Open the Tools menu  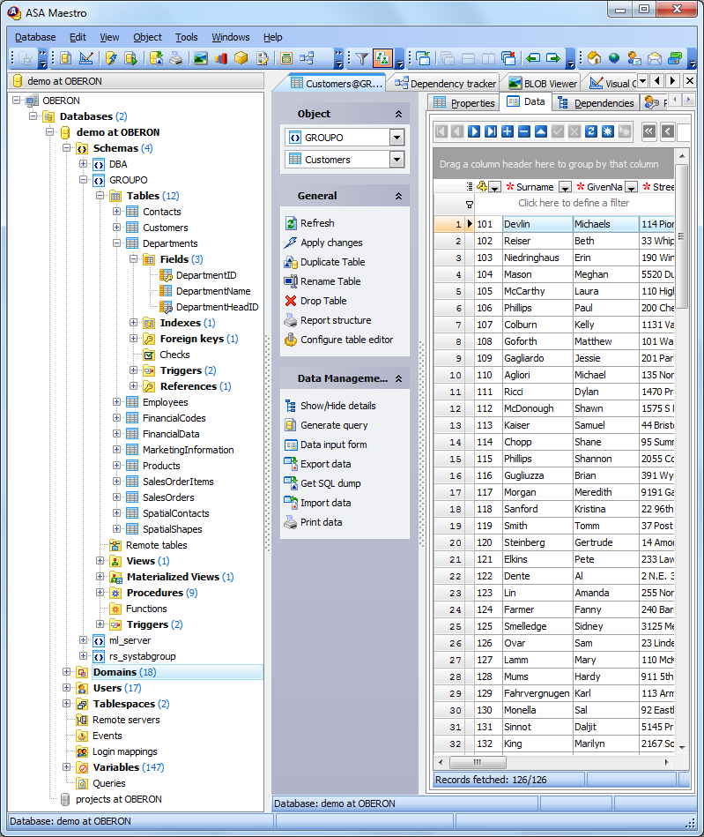point(186,37)
